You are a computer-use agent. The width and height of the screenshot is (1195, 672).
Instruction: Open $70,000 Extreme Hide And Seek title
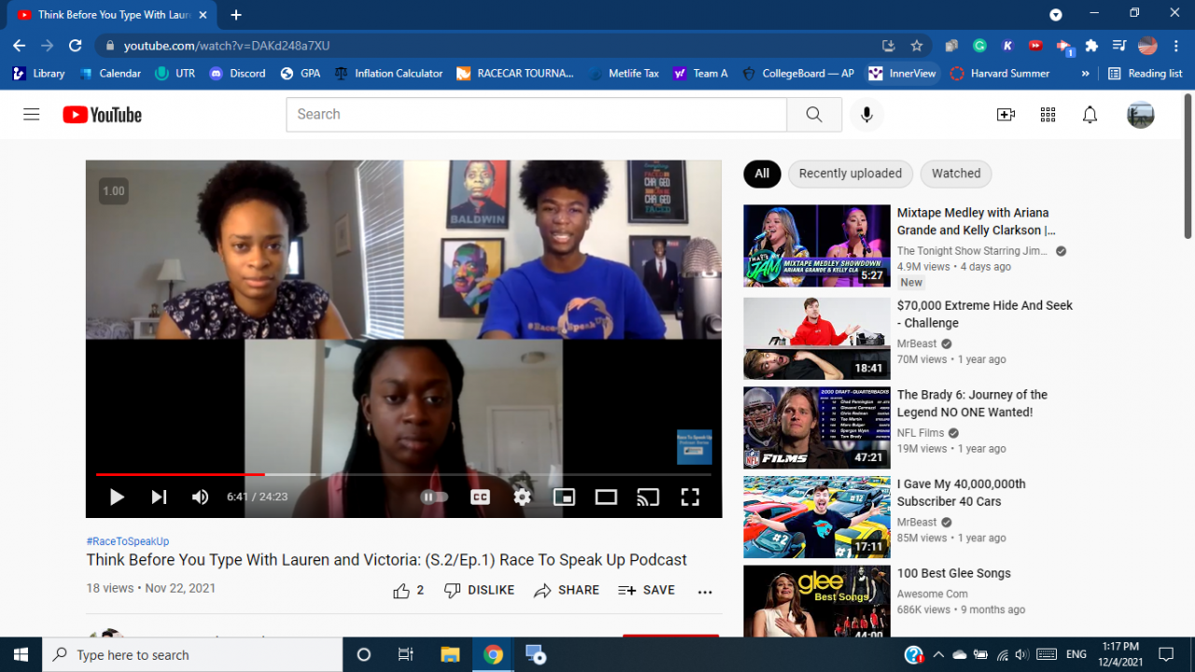(x=985, y=315)
